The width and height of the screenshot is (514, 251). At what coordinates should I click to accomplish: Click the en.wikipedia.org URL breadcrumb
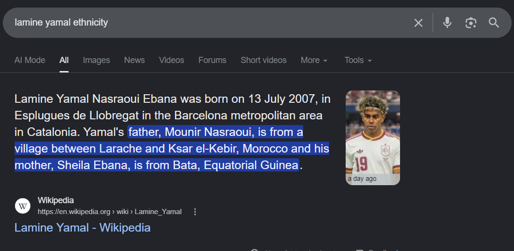tap(110, 212)
